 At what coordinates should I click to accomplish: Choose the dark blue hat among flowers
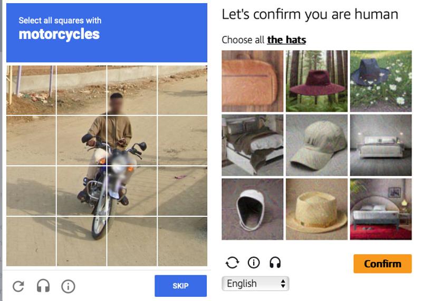pos(381,81)
